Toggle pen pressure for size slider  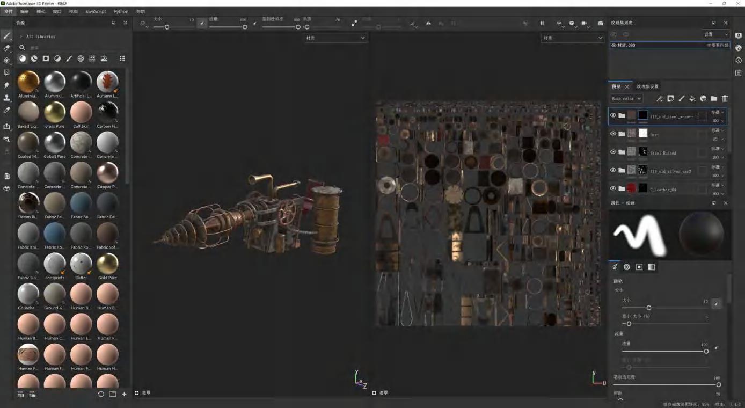click(x=202, y=23)
